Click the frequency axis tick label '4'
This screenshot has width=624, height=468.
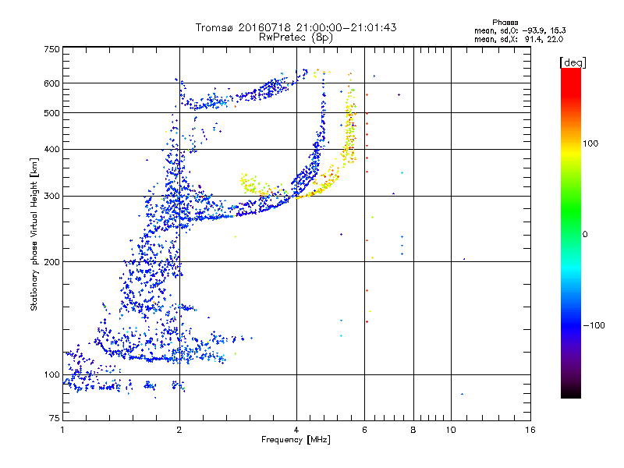tap(296, 430)
